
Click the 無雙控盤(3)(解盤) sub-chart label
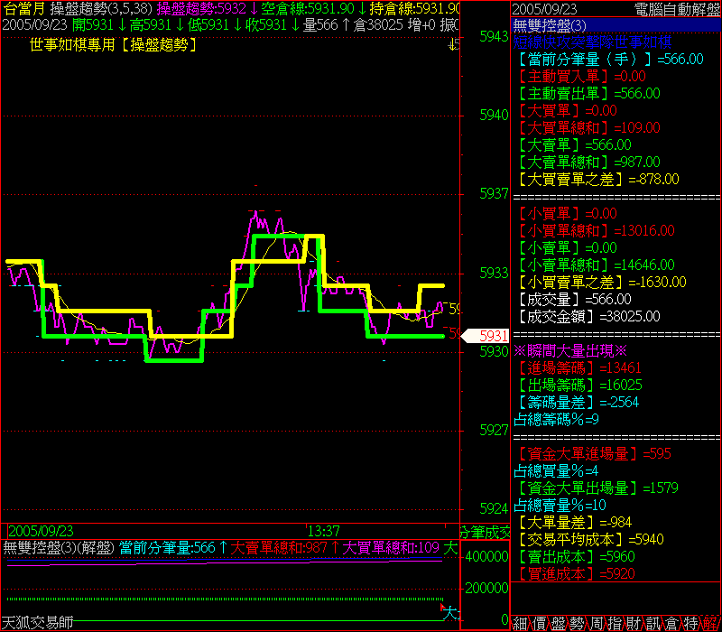point(59,547)
